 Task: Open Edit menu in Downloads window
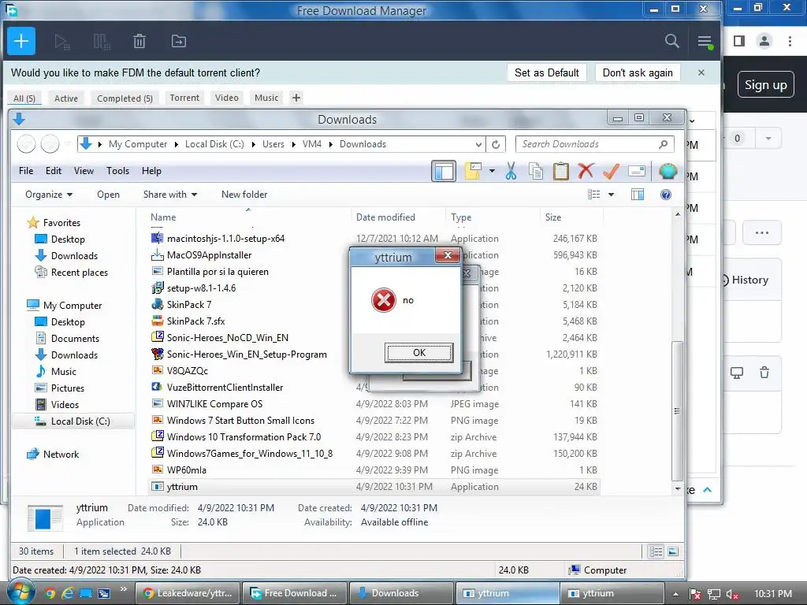(x=53, y=171)
